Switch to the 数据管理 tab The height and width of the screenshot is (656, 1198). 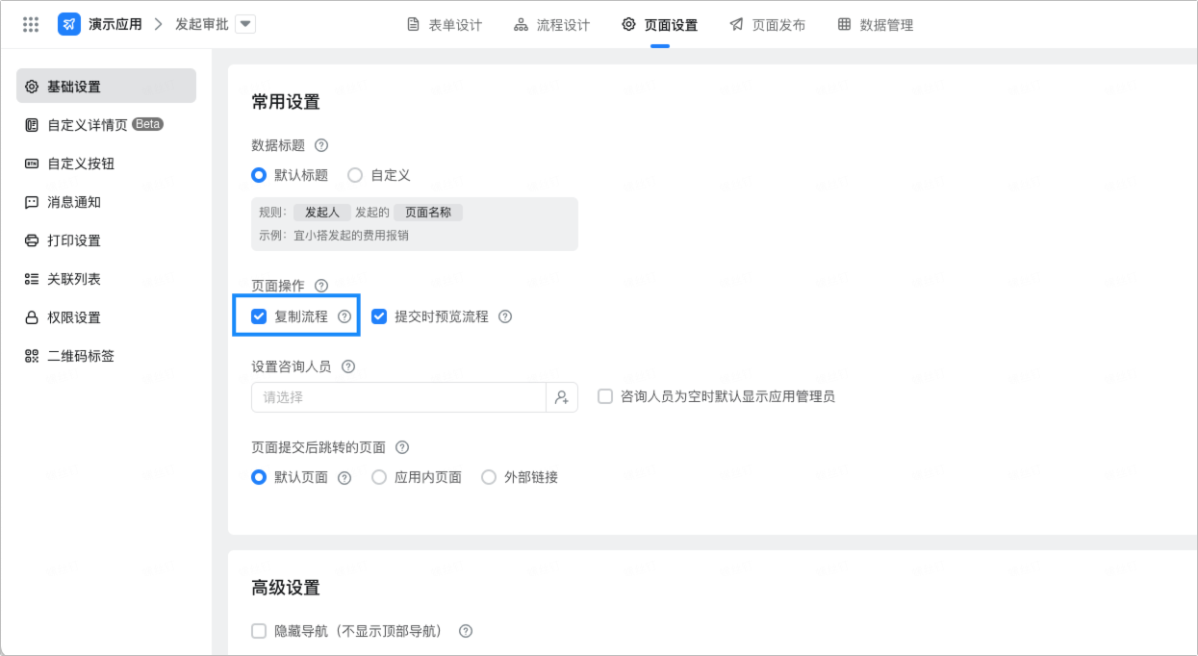(876, 25)
